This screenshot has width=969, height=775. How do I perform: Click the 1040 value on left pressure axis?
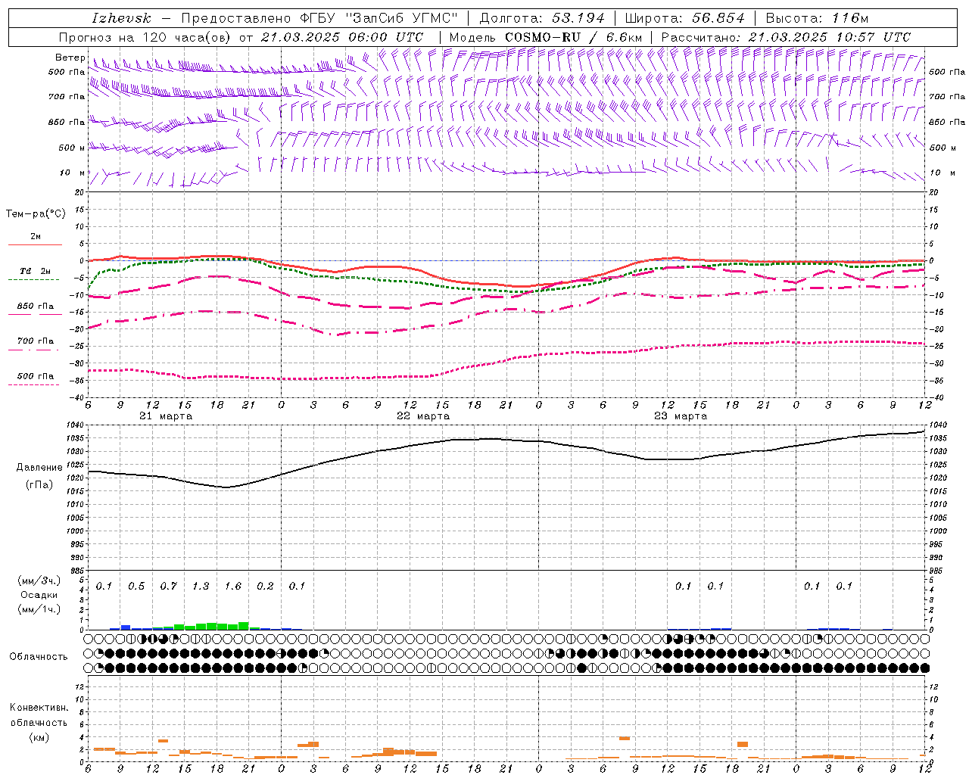[x=76, y=425]
